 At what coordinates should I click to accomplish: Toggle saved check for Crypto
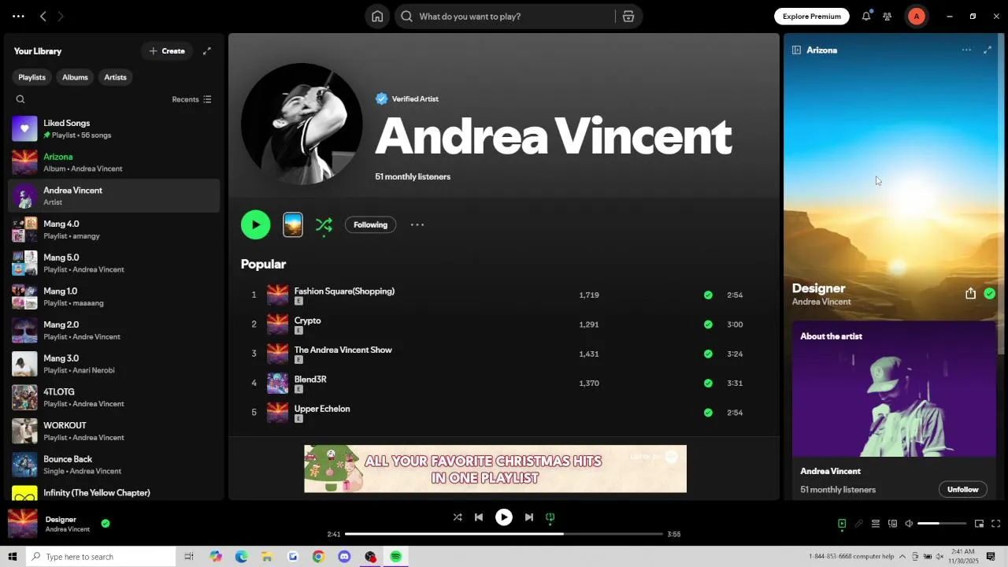[x=708, y=324]
